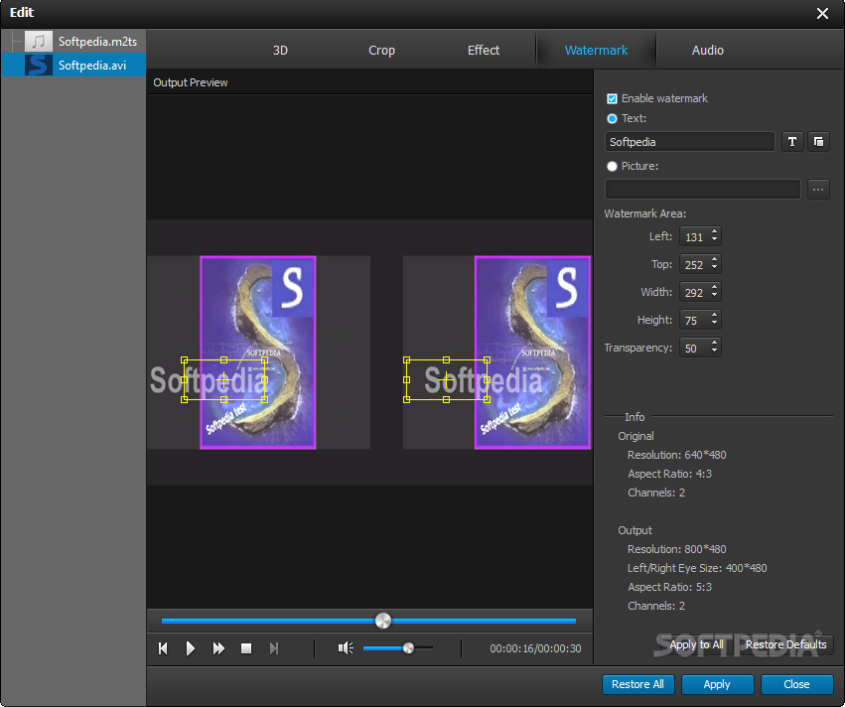
Task: Select the Text watermark radio button
Action: pos(612,118)
